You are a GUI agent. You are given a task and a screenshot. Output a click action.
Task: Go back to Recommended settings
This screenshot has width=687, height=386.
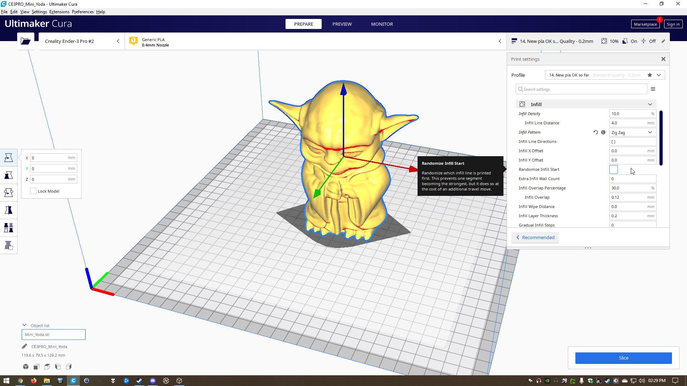coord(535,238)
